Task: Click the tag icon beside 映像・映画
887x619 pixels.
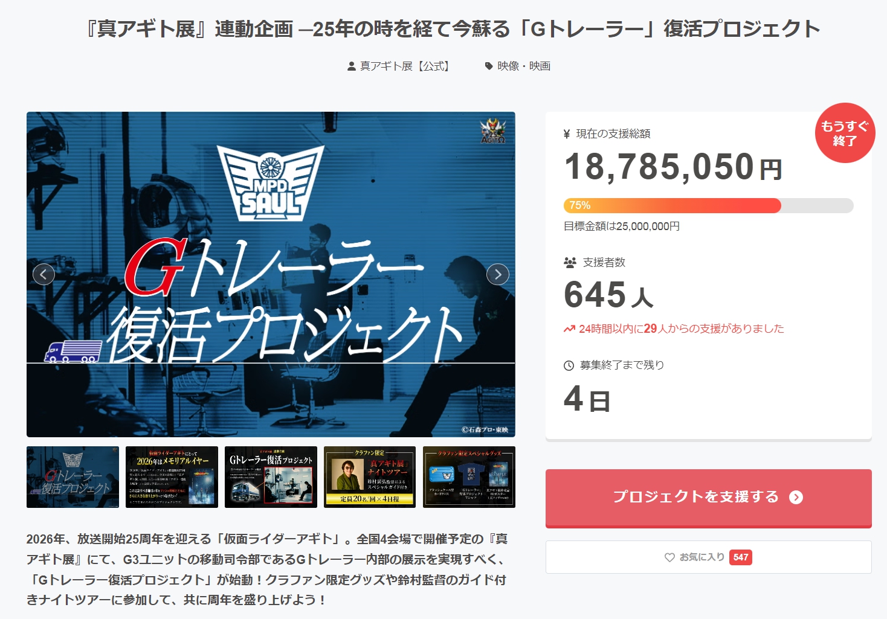Action: pyautogui.click(x=489, y=66)
